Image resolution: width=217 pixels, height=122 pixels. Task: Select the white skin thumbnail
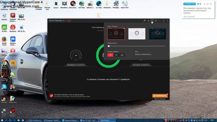click(x=137, y=34)
